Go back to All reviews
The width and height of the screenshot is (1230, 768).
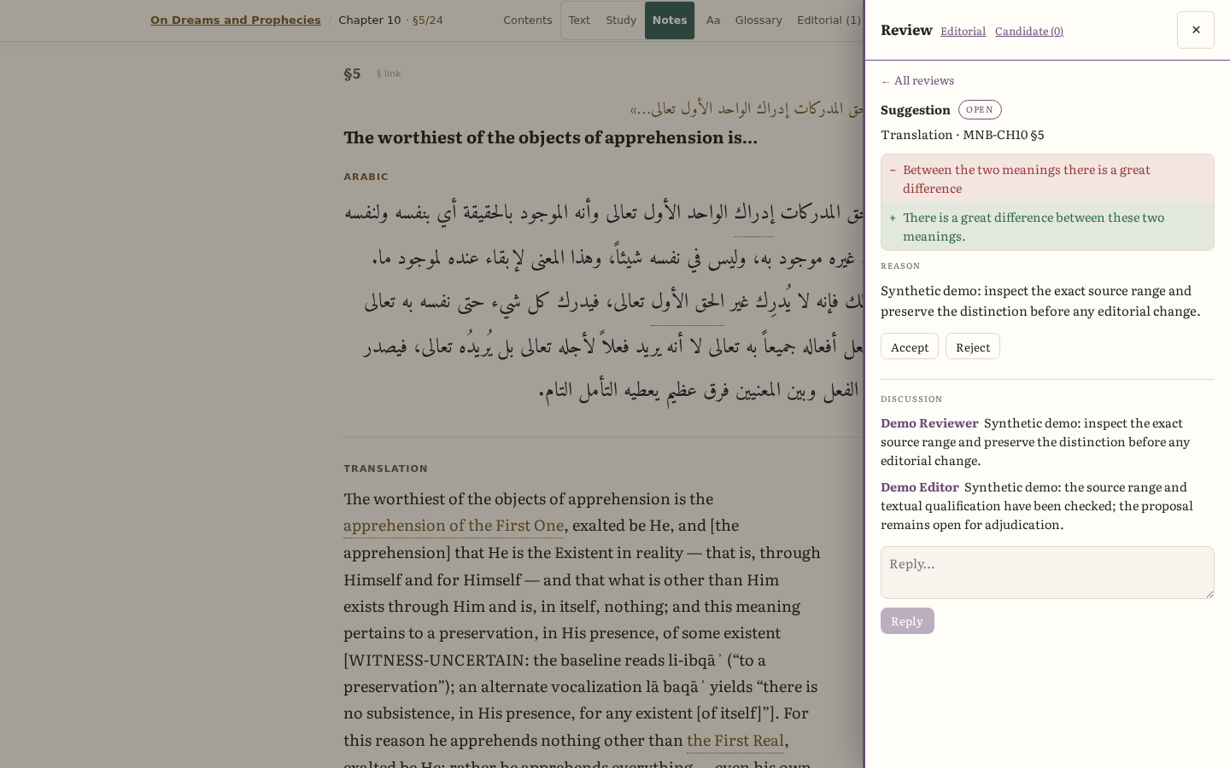point(917,80)
